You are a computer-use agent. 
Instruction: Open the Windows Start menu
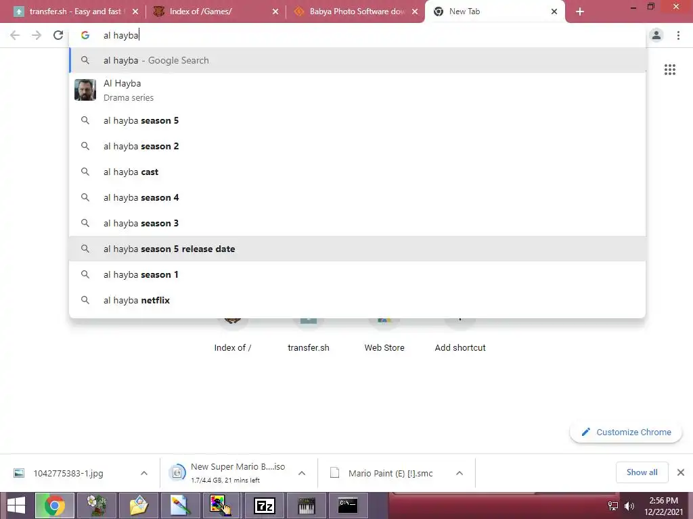pyautogui.click(x=16, y=505)
